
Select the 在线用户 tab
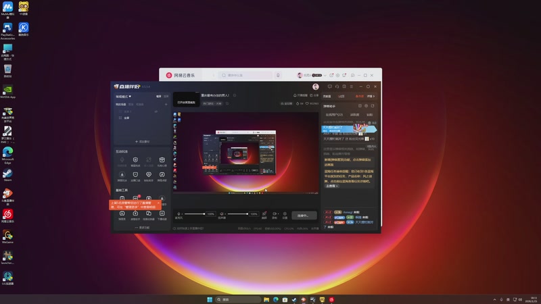click(334, 115)
